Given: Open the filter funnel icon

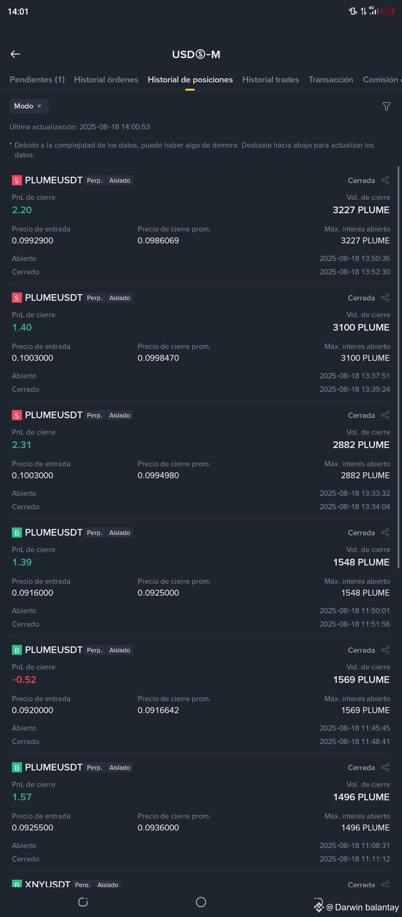Looking at the screenshot, I should [x=386, y=107].
